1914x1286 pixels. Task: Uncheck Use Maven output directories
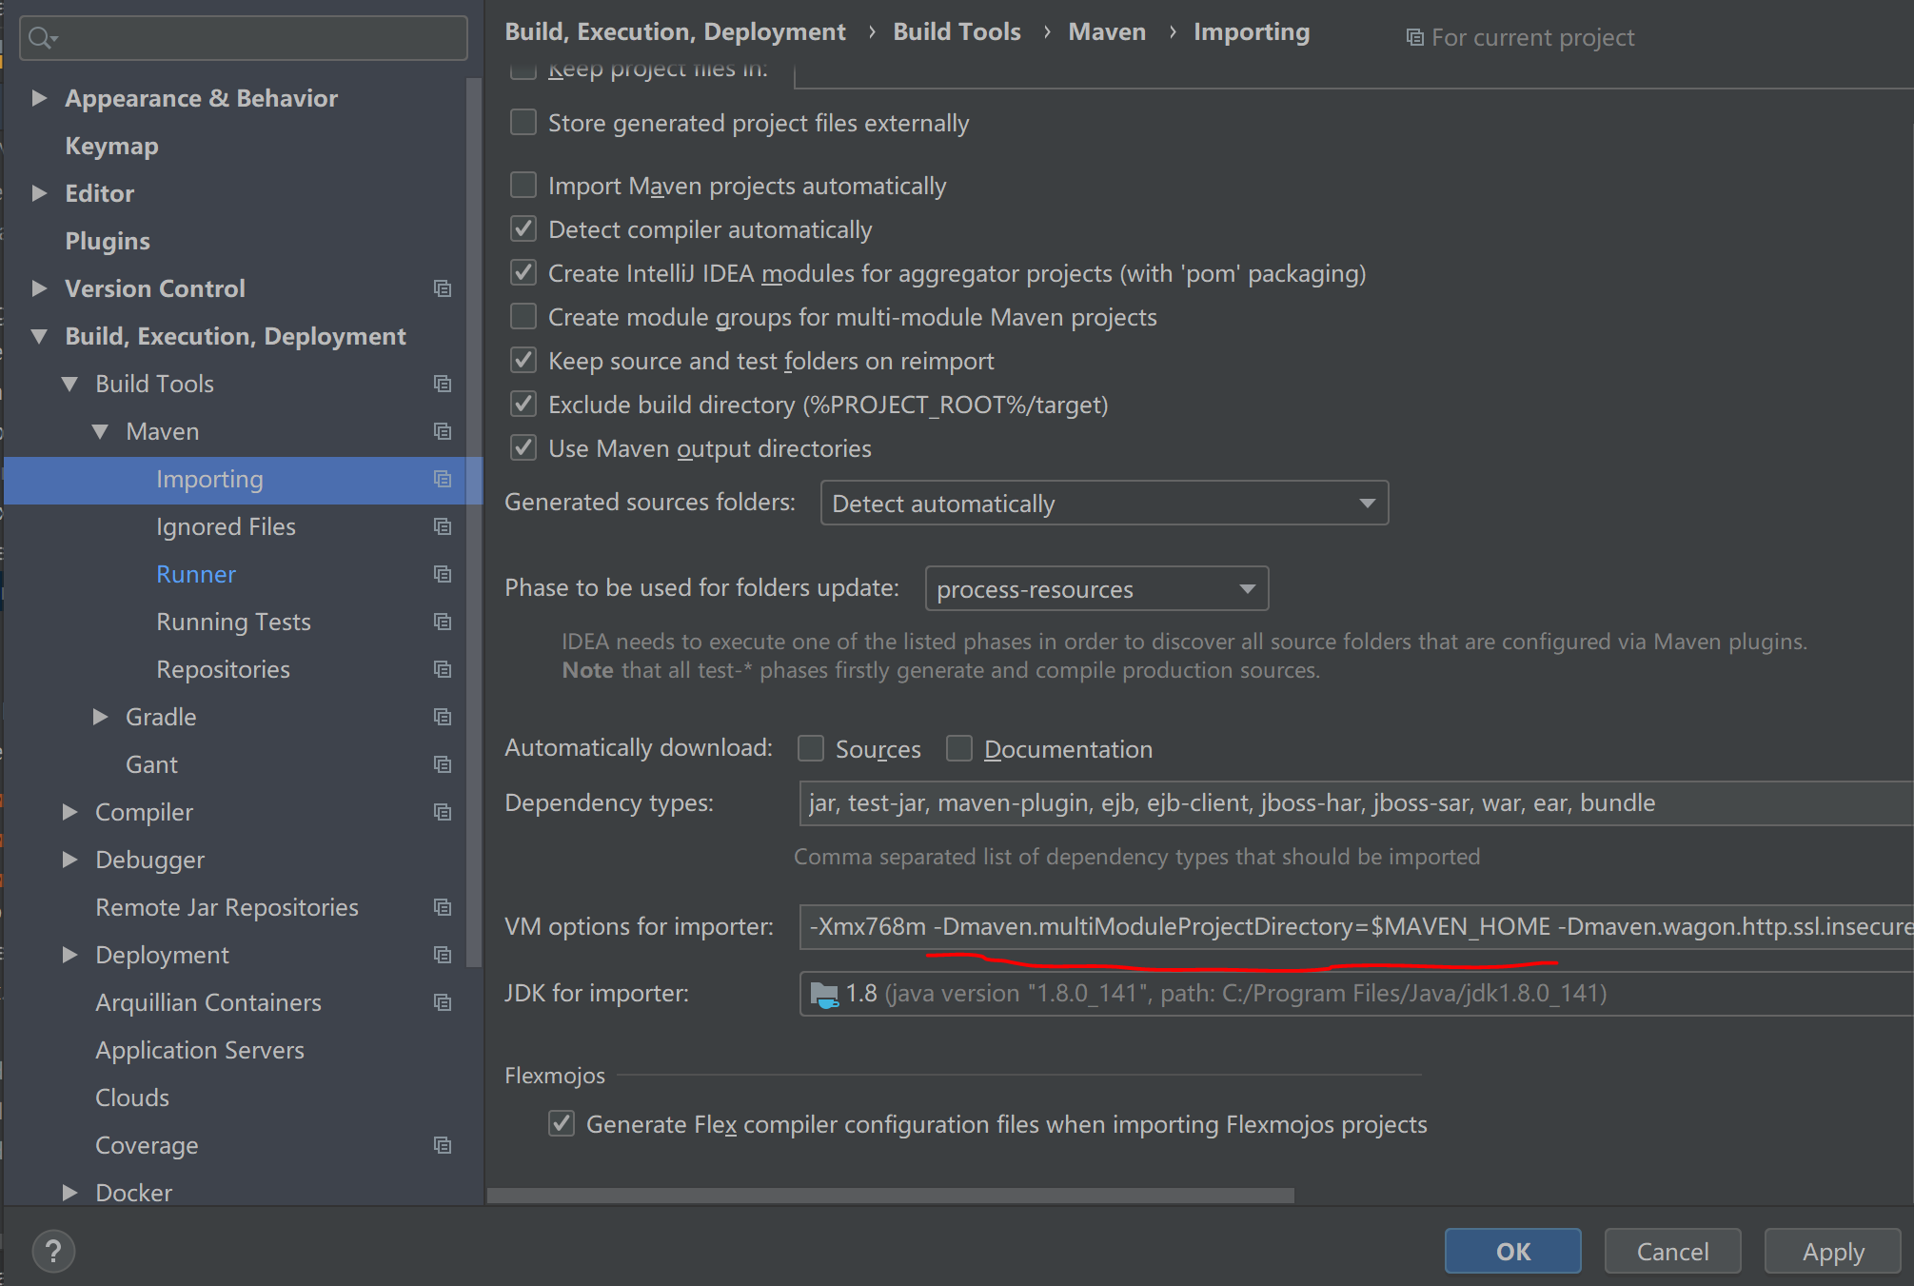coord(523,448)
